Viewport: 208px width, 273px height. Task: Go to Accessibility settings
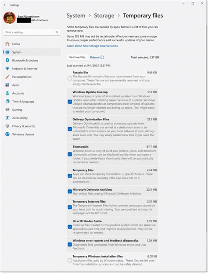pyautogui.click(x=32, y=118)
